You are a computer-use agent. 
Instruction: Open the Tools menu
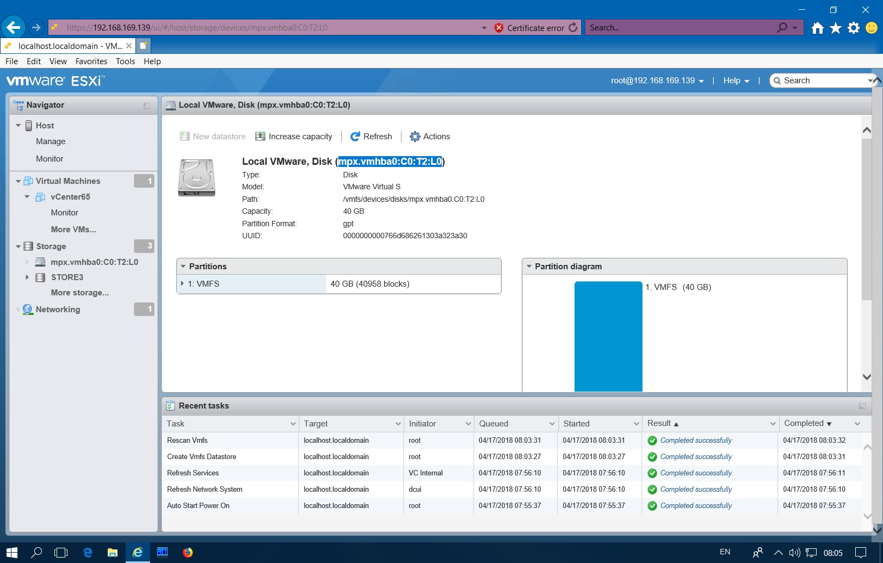tap(125, 61)
